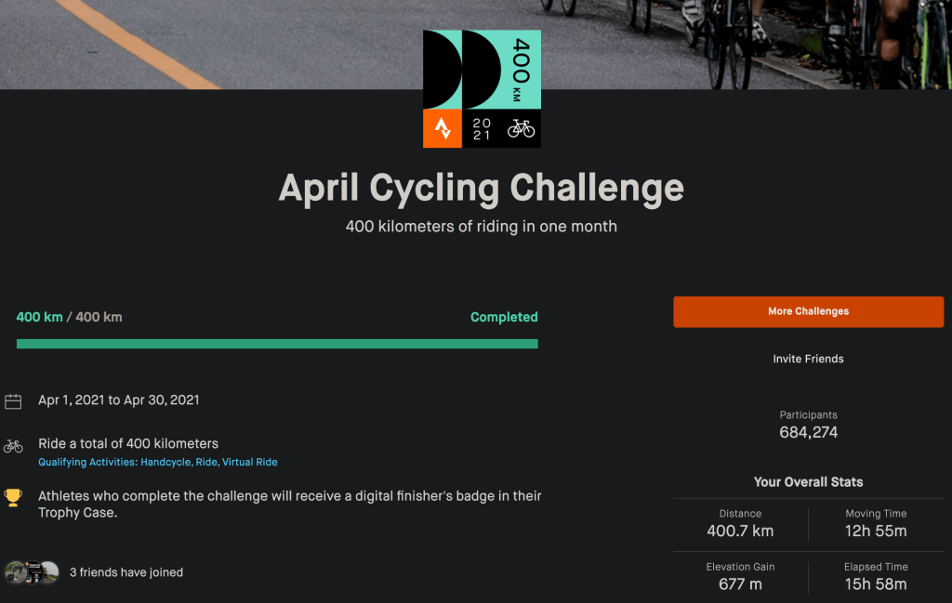Click the Elapsed Time stat 15h 58m
952x603 pixels.
876,583
